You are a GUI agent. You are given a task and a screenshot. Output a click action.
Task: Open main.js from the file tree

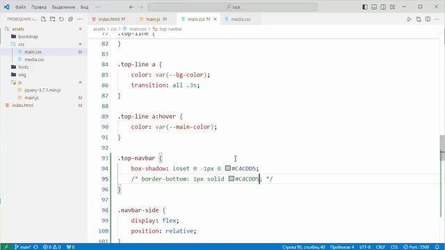tap(31, 97)
